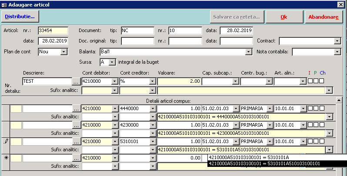Click the "..." button in the 4440000 detail row
347x176 pixels.
76,108
